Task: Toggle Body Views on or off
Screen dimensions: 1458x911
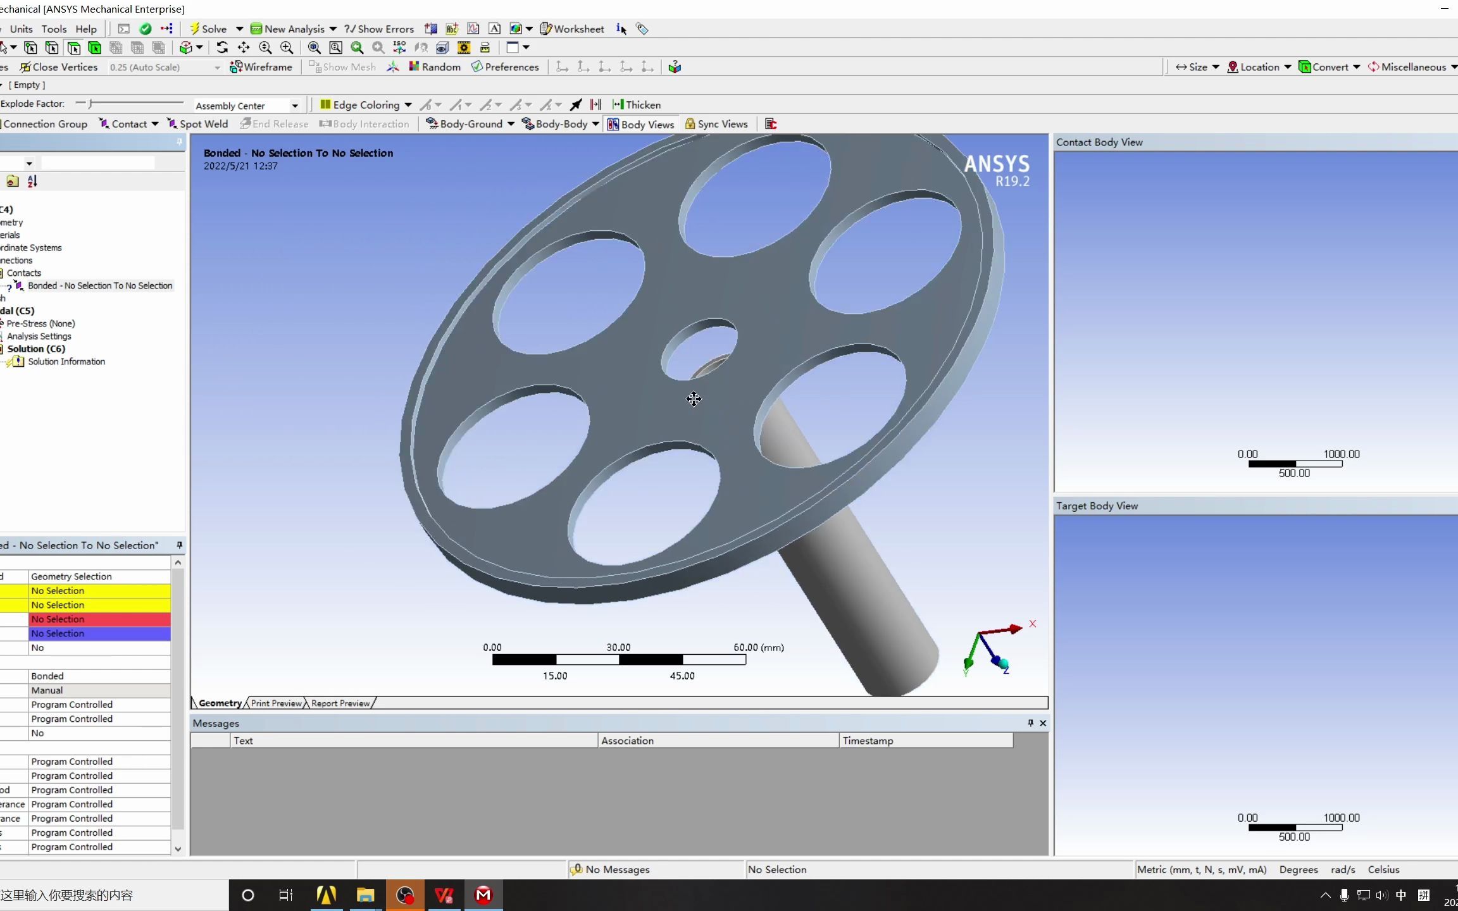Action: tap(640, 124)
